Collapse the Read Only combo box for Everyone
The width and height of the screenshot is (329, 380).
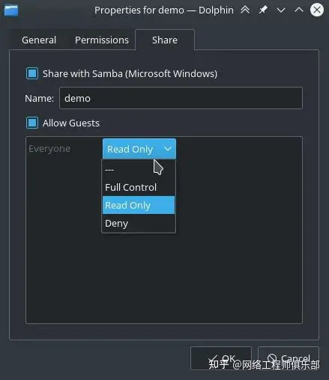point(139,149)
